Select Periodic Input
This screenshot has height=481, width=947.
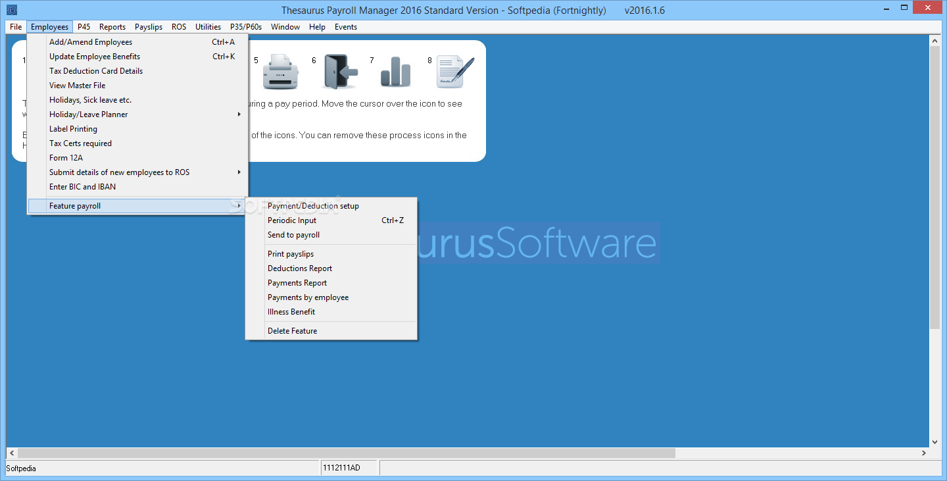click(x=331, y=220)
